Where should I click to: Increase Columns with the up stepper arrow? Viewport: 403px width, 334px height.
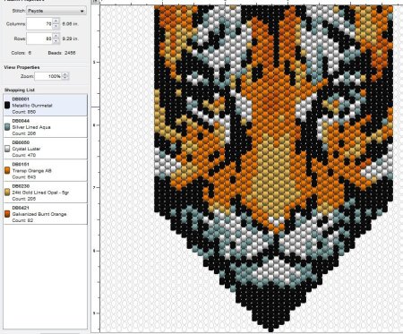pos(56,21)
